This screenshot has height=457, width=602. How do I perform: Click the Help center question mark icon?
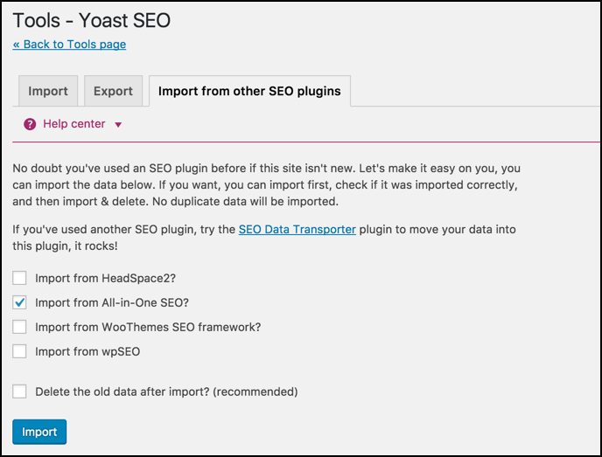click(30, 124)
